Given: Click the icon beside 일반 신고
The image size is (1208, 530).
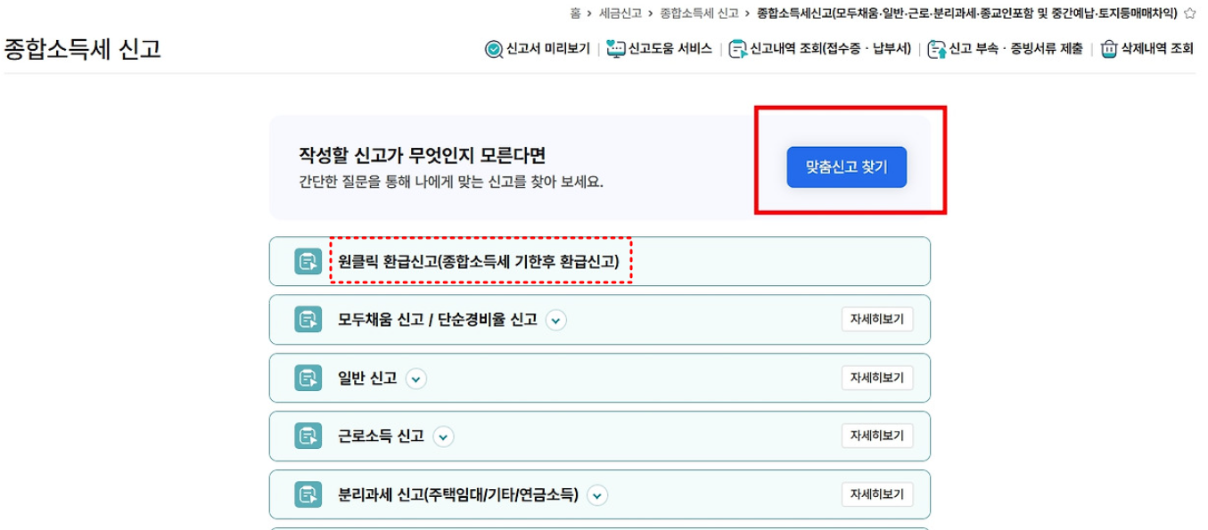Looking at the screenshot, I should tap(308, 378).
